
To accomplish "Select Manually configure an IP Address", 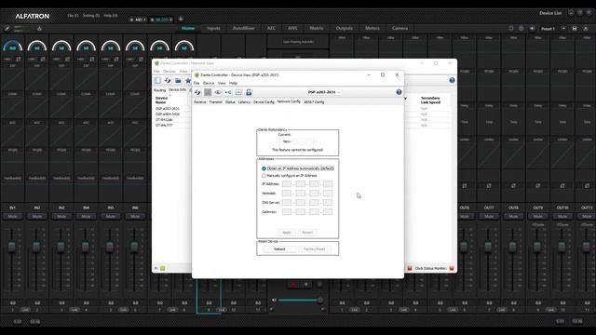I will [264, 176].
